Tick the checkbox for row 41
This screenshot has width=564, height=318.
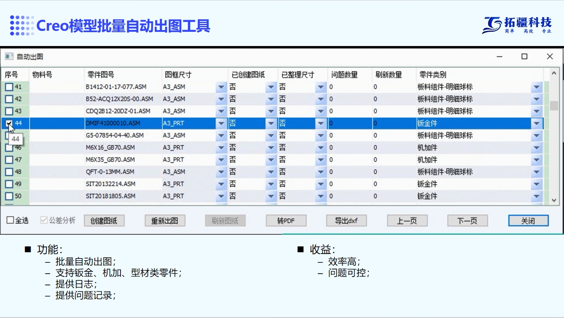pos(9,87)
